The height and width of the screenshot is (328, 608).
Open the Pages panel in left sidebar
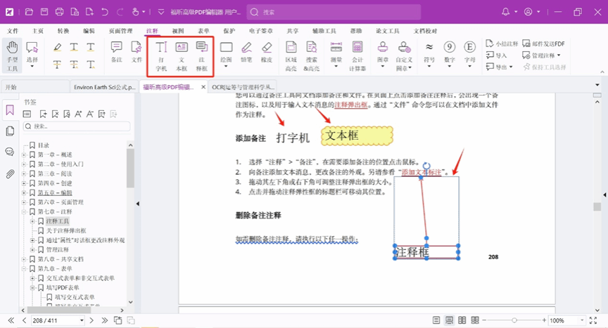pos(10,131)
